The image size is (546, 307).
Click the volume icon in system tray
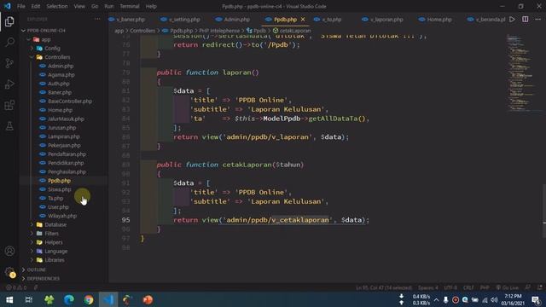click(x=494, y=299)
